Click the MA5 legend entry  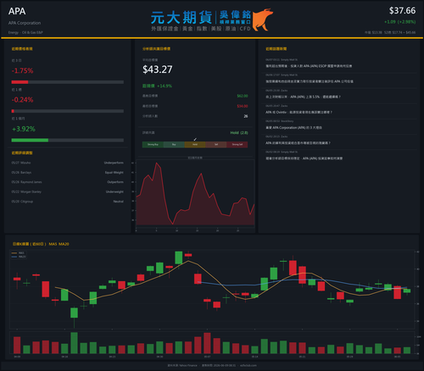tap(19, 253)
